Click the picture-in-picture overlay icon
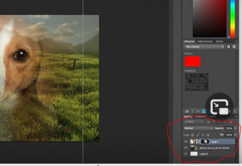Image resolution: width=242 pixels, height=166 pixels. 219,106
